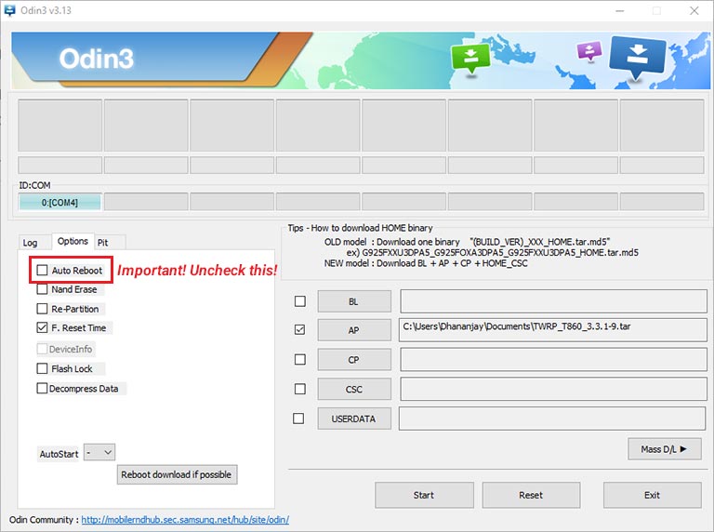Click the purple transfer bubble icon in banner
Image resolution: width=714 pixels, height=532 pixels.
pyautogui.click(x=589, y=50)
